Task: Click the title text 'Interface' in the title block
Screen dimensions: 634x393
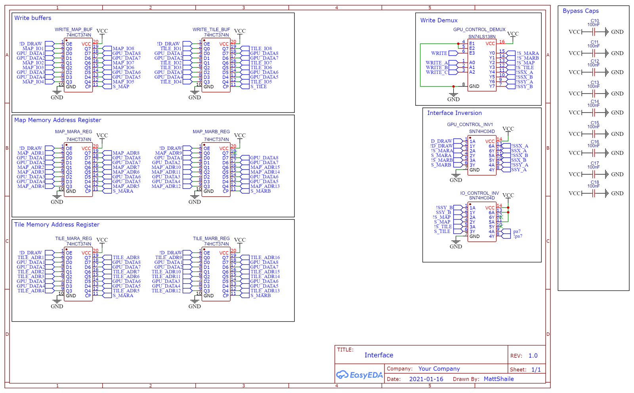Action: [x=379, y=355]
